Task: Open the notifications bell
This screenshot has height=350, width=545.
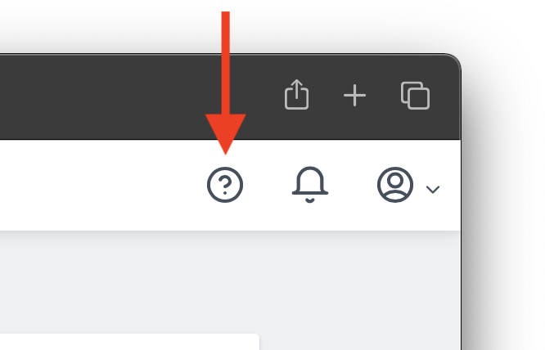Action: click(309, 184)
